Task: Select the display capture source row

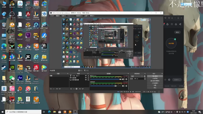Action: [x=79, y=80]
